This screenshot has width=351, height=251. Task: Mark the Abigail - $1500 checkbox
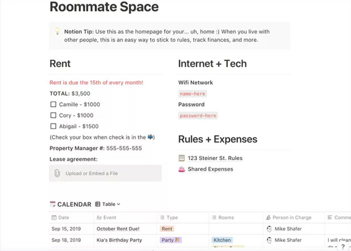pos(53,127)
